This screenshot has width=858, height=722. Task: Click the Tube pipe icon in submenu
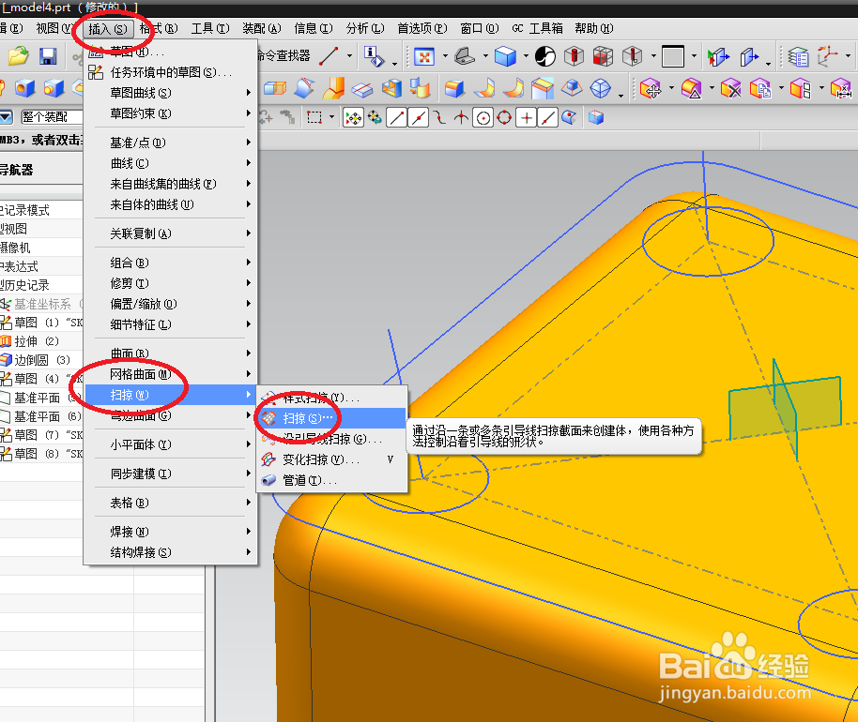[268, 480]
